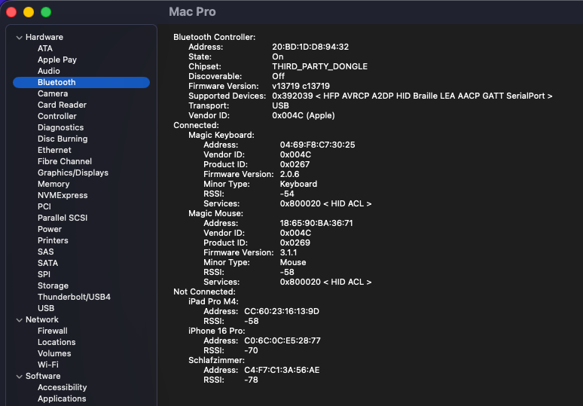Viewport: 583px width, 406px height.
Task: Click the Bluetooth Controller heading
Action: [215, 37]
